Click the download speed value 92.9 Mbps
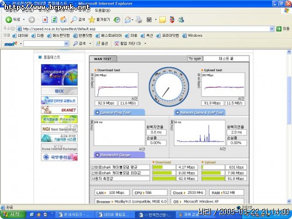 pyautogui.click(x=106, y=103)
